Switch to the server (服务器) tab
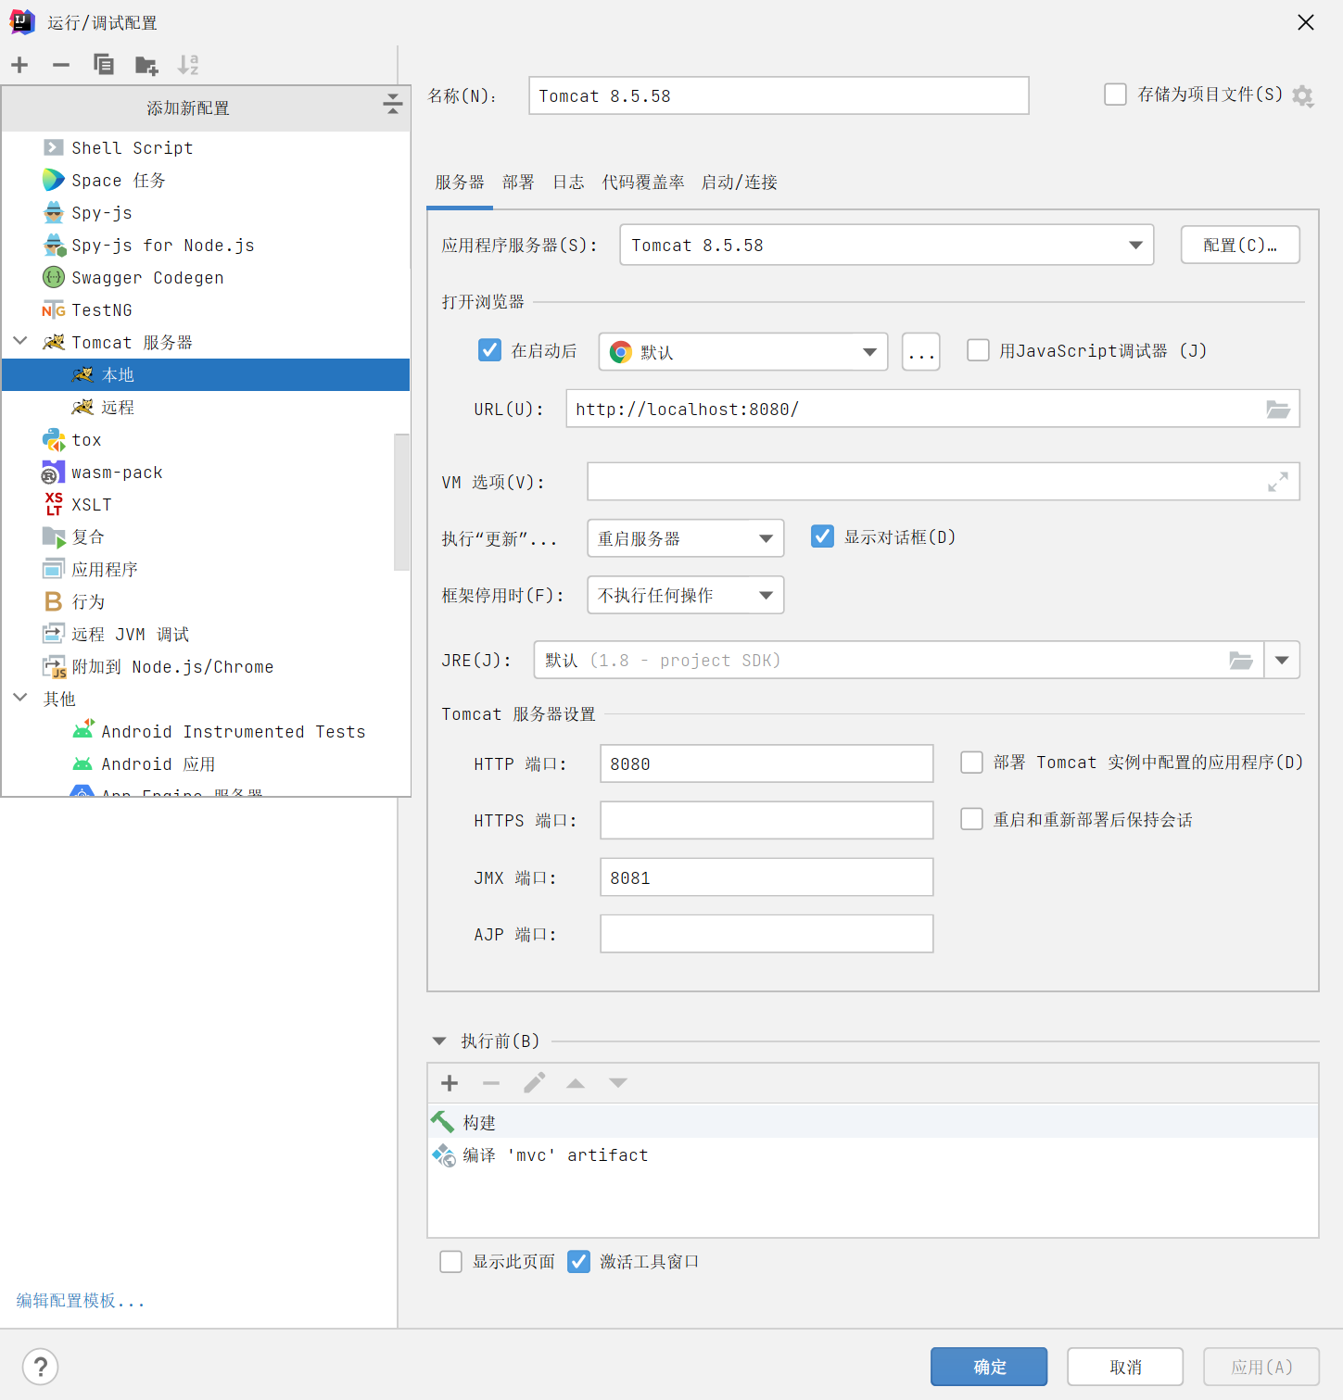 point(460,183)
